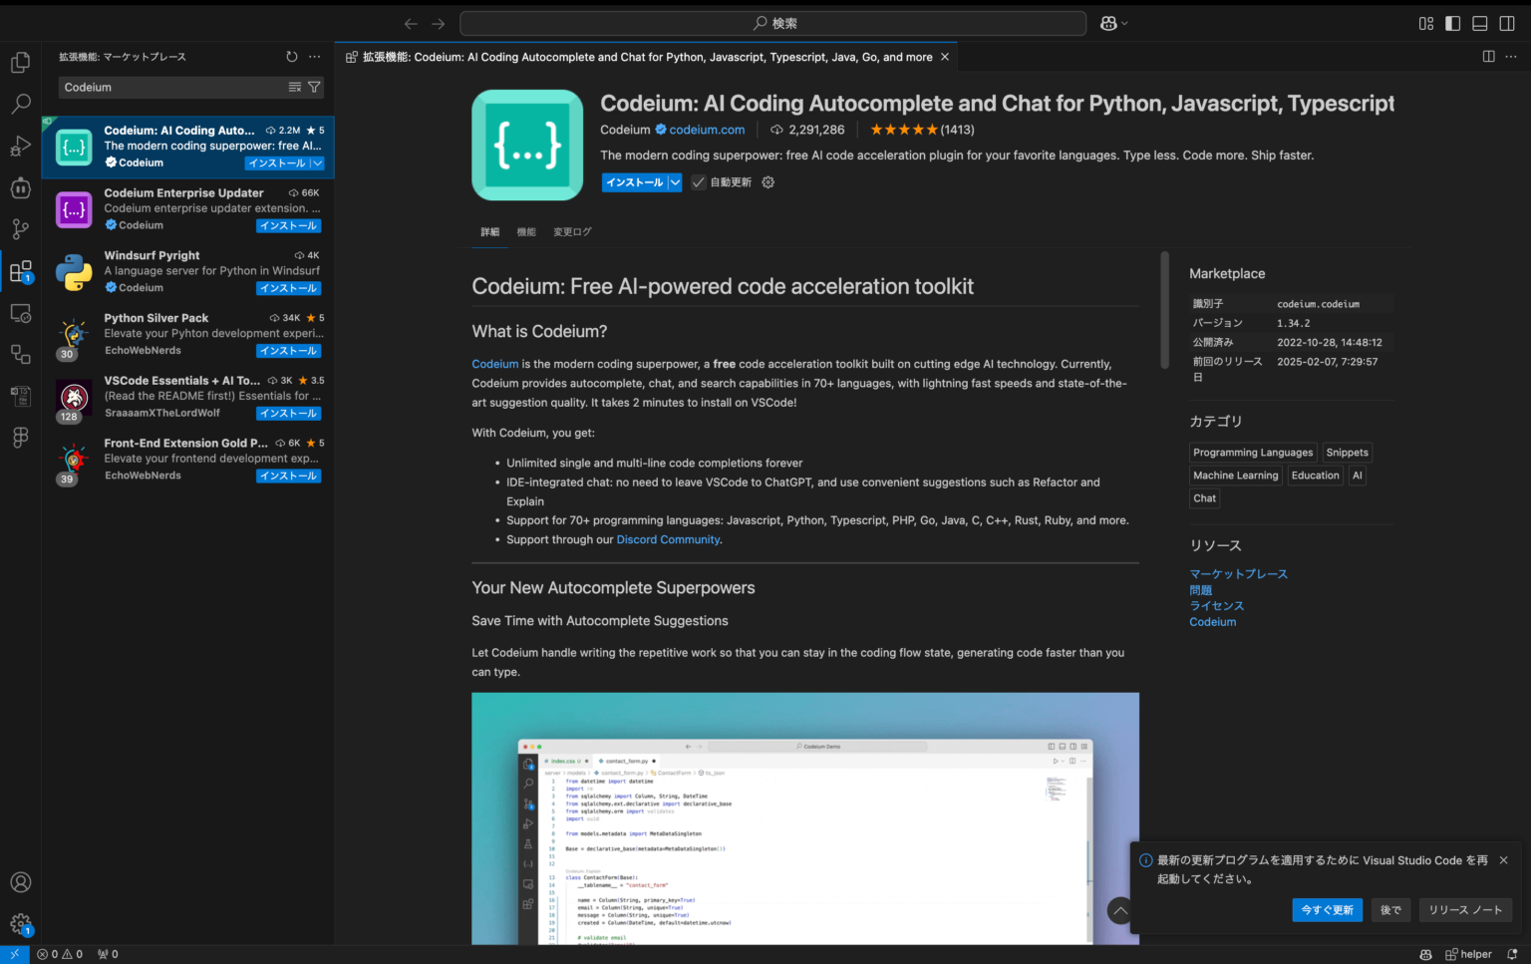Refresh the extensions marketplace list
Image resolution: width=1531 pixels, height=964 pixels.
291,57
